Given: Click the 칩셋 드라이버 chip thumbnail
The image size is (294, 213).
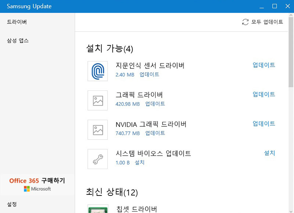Looking at the screenshot, I should tap(98, 209).
